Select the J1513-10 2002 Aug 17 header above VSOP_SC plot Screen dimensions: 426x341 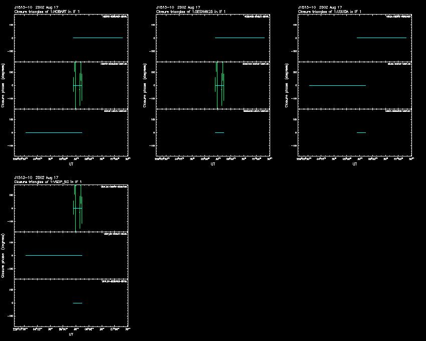pyautogui.click(x=37, y=178)
